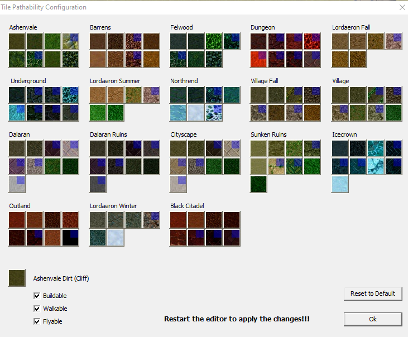Select first olive tile under Village Fall
Viewport: 408px width, 337px height.
(258, 95)
